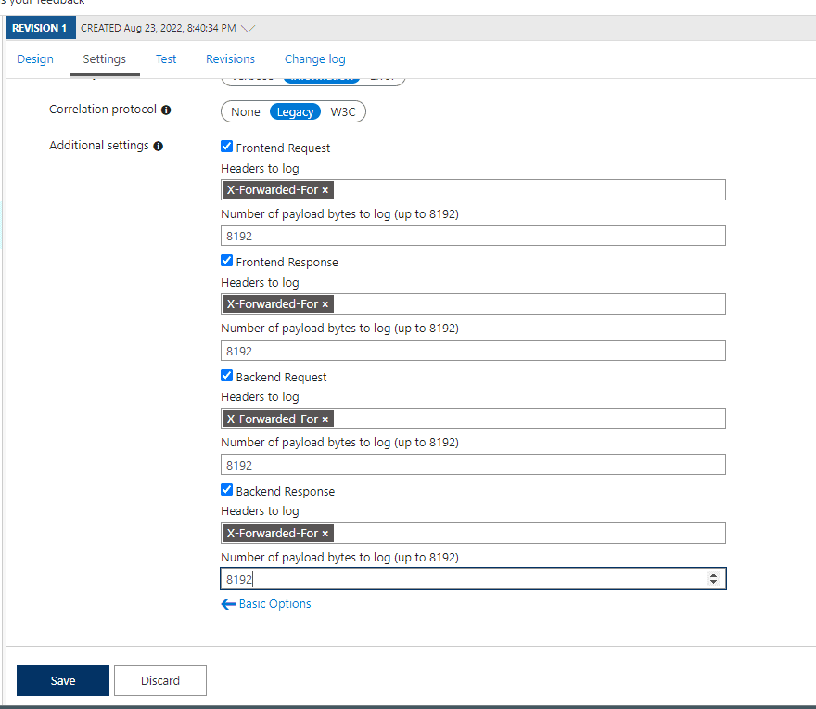This screenshot has height=709, width=816.
Task: Remove X-Forwarded-For tag under Frontend Response
Action: click(325, 304)
